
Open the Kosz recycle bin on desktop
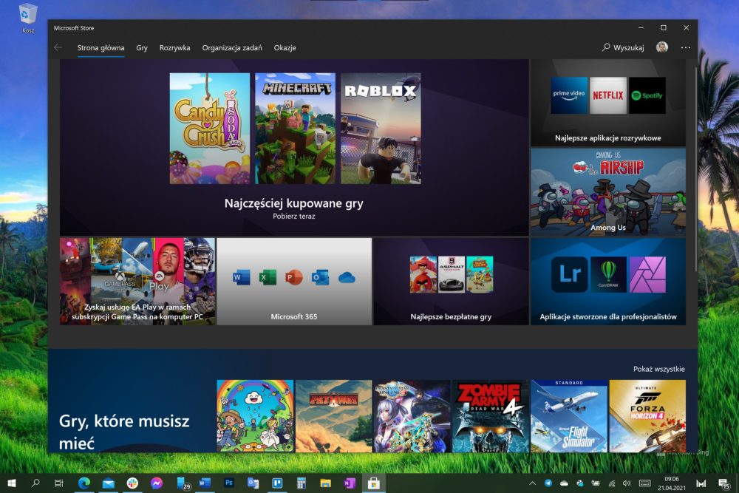tap(28, 18)
